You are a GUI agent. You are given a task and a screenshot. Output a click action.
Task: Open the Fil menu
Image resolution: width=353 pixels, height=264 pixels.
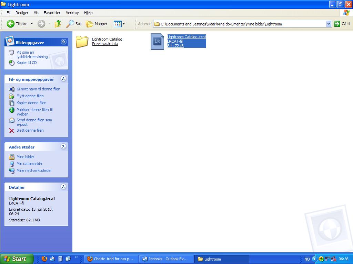pyautogui.click(x=8, y=13)
